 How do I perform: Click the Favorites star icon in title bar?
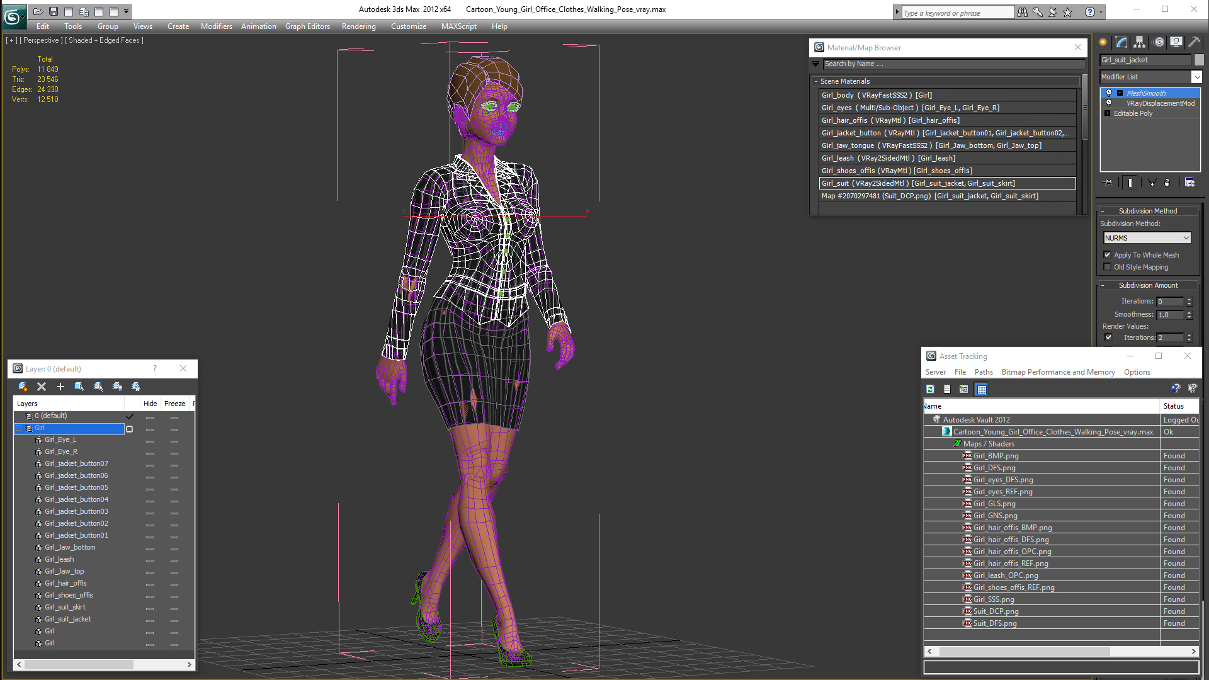[x=1068, y=12]
